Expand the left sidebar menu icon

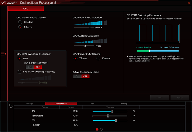click(x=4, y=54)
